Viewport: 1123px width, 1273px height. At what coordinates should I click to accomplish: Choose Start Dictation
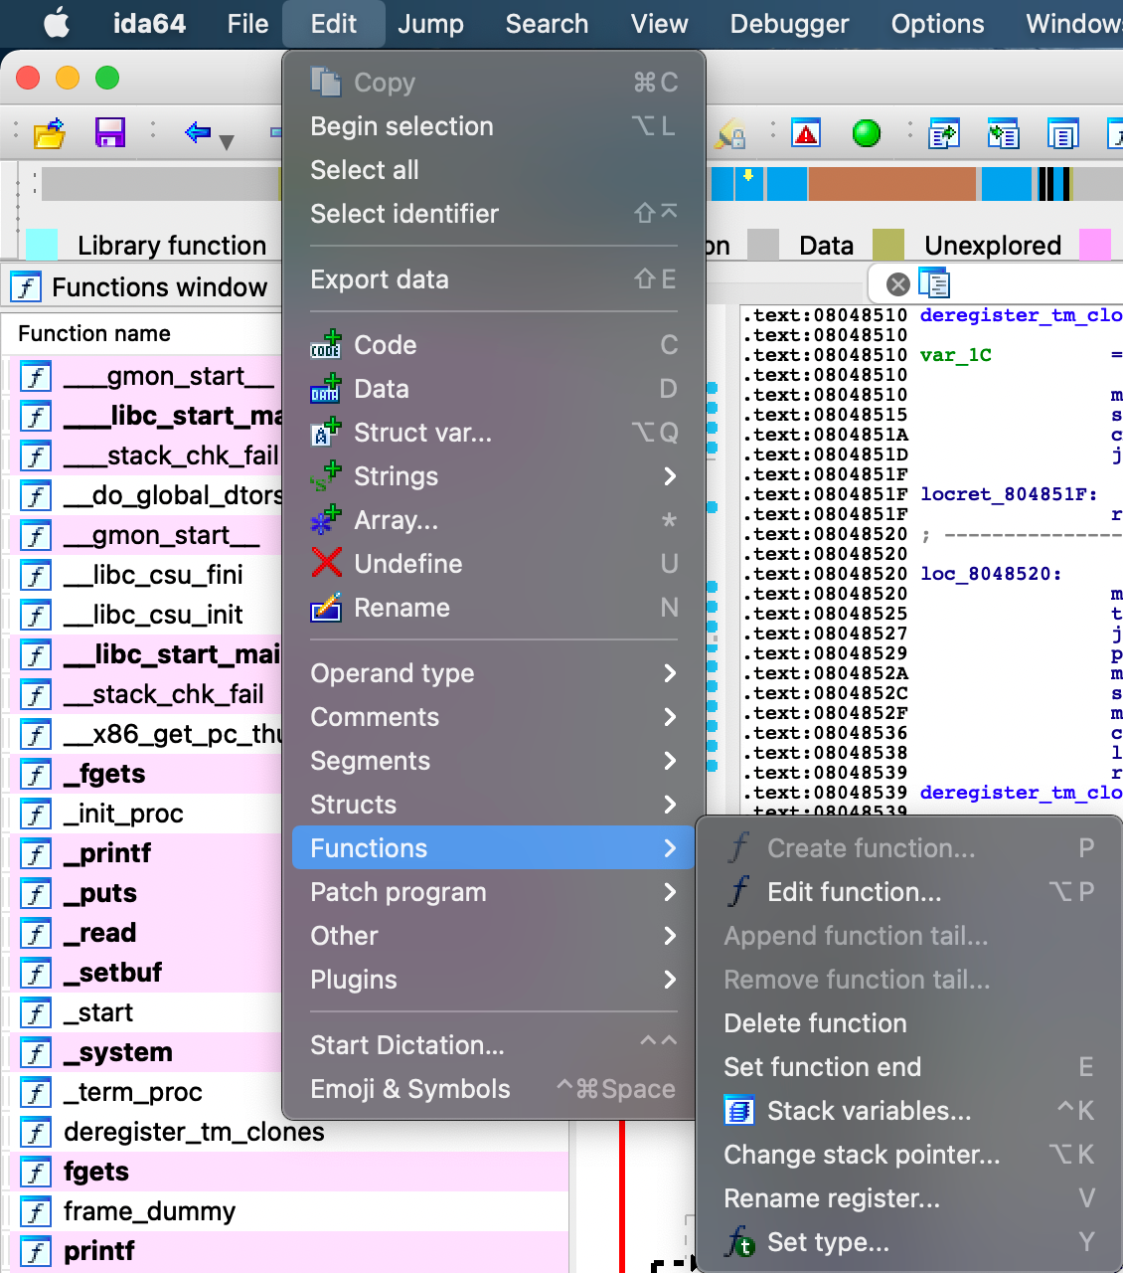coord(494,1045)
